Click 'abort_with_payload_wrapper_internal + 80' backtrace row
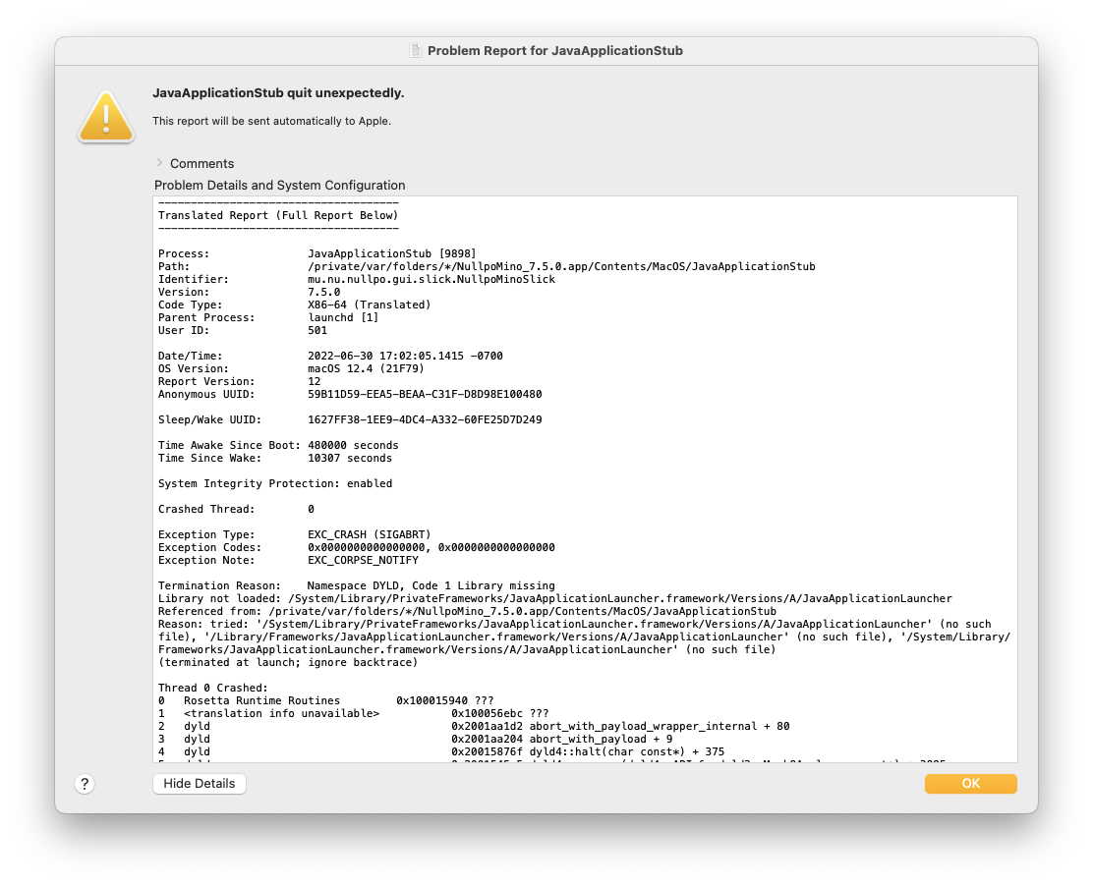This screenshot has width=1093, height=886. click(x=474, y=726)
